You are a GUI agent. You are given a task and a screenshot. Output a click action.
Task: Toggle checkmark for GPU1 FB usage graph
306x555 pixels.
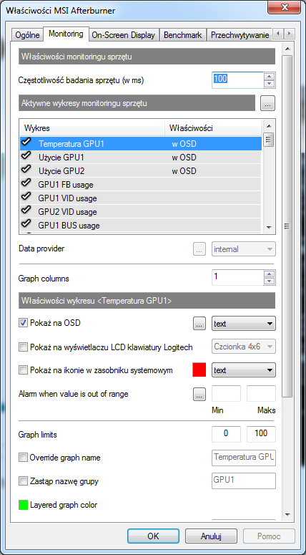click(x=26, y=184)
